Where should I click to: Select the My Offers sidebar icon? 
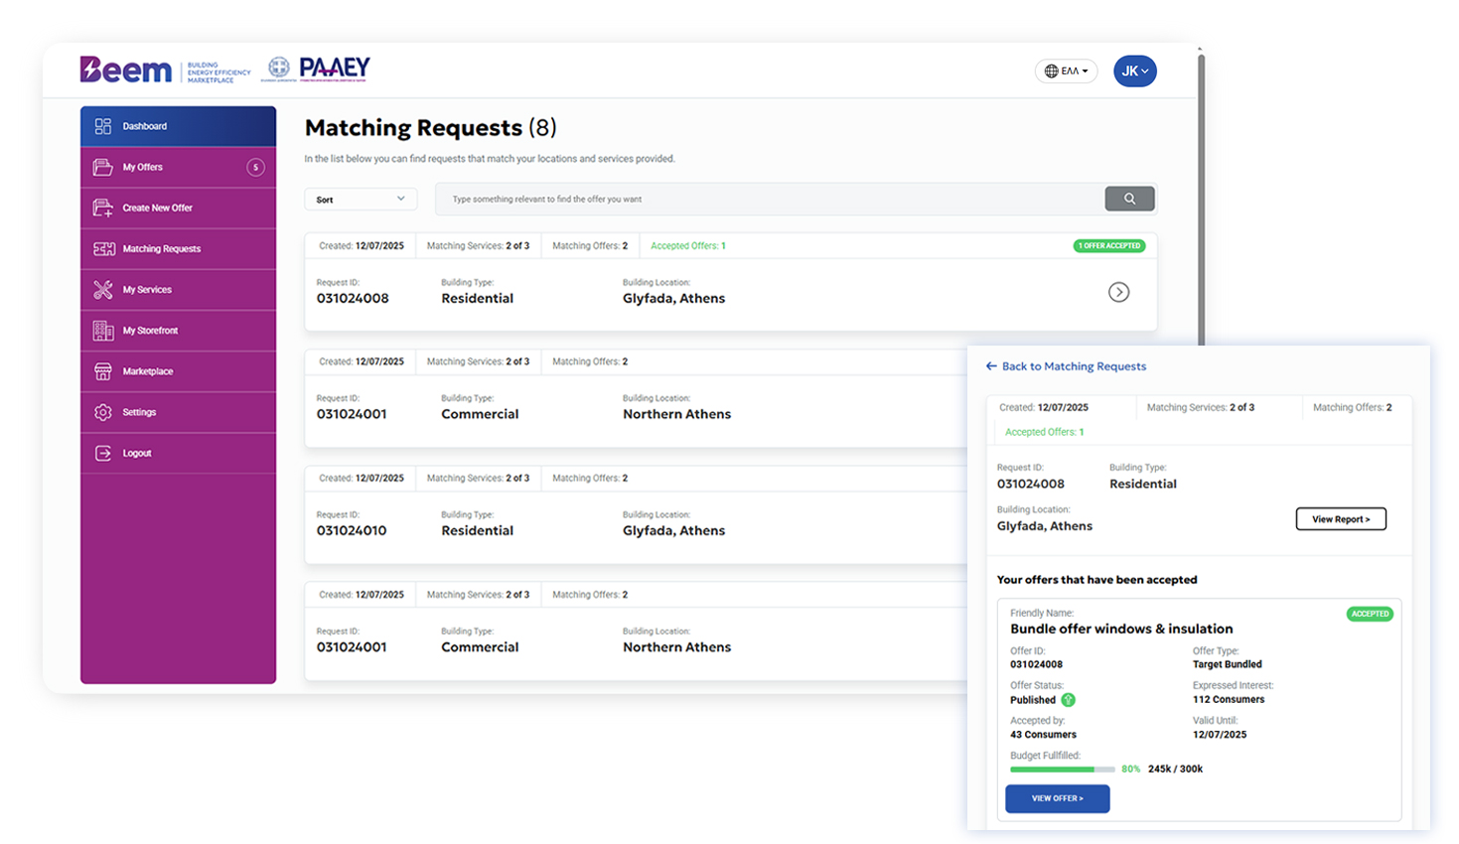pyautogui.click(x=102, y=167)
